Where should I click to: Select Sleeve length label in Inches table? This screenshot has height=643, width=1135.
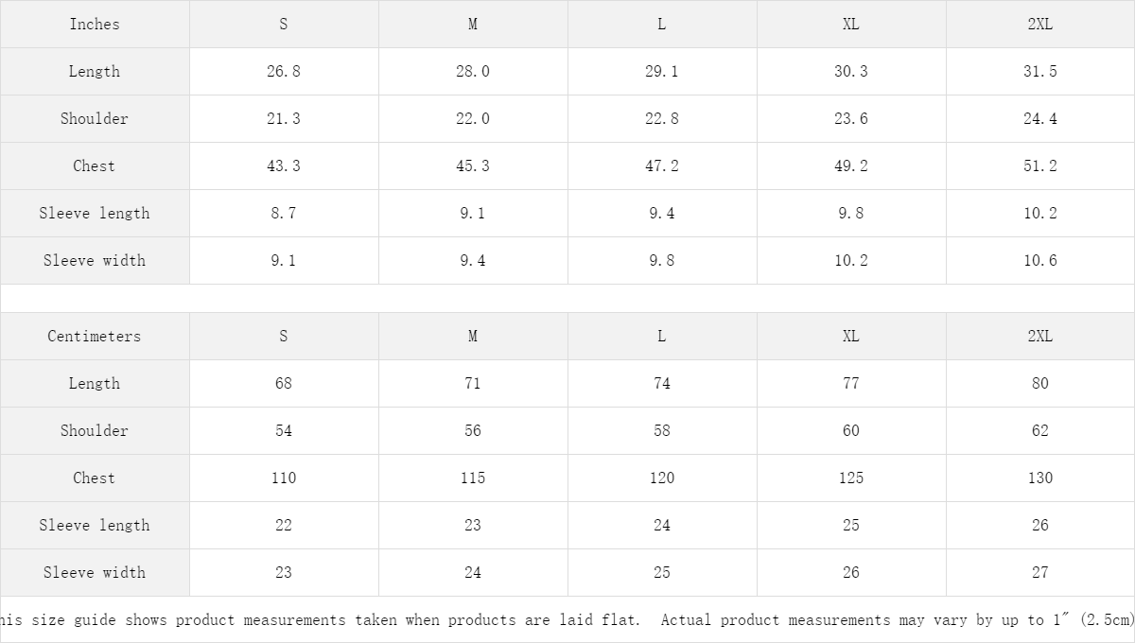95,214
